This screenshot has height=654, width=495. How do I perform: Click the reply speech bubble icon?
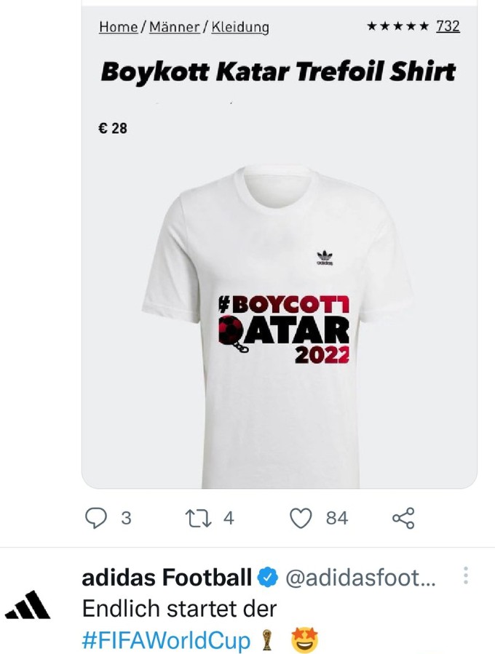pyautogui.click(x=97, y=517)
